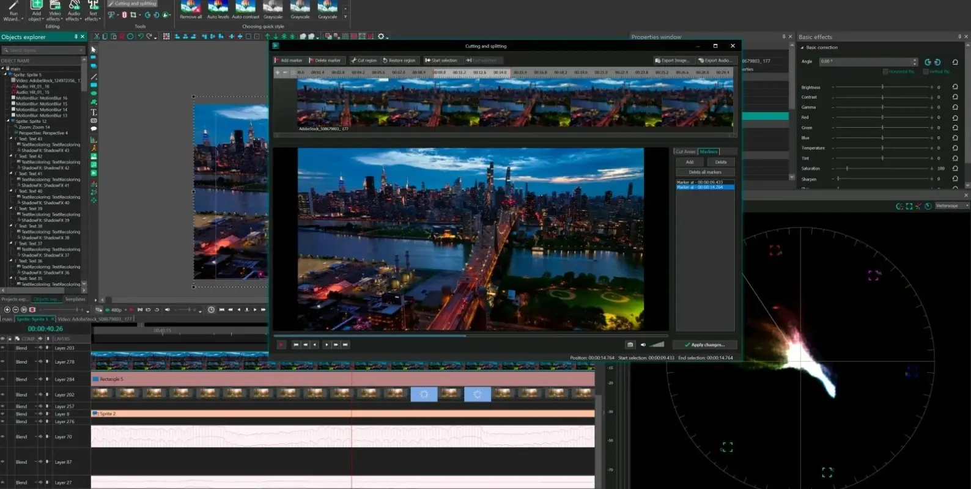Click the record button in splitting window preview

(281, 345)
